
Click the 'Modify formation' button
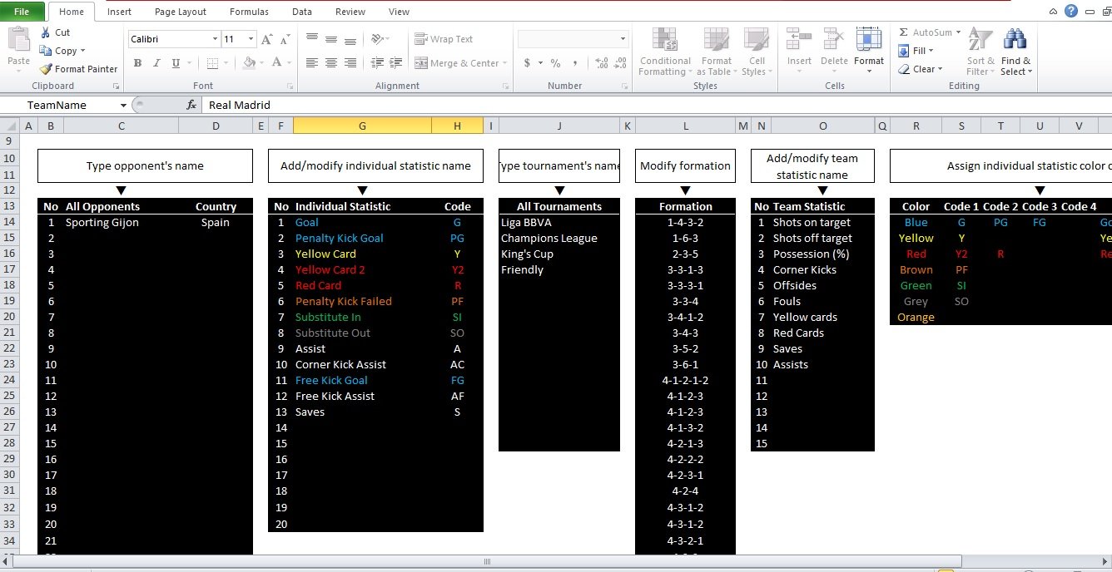click(685, 166)
